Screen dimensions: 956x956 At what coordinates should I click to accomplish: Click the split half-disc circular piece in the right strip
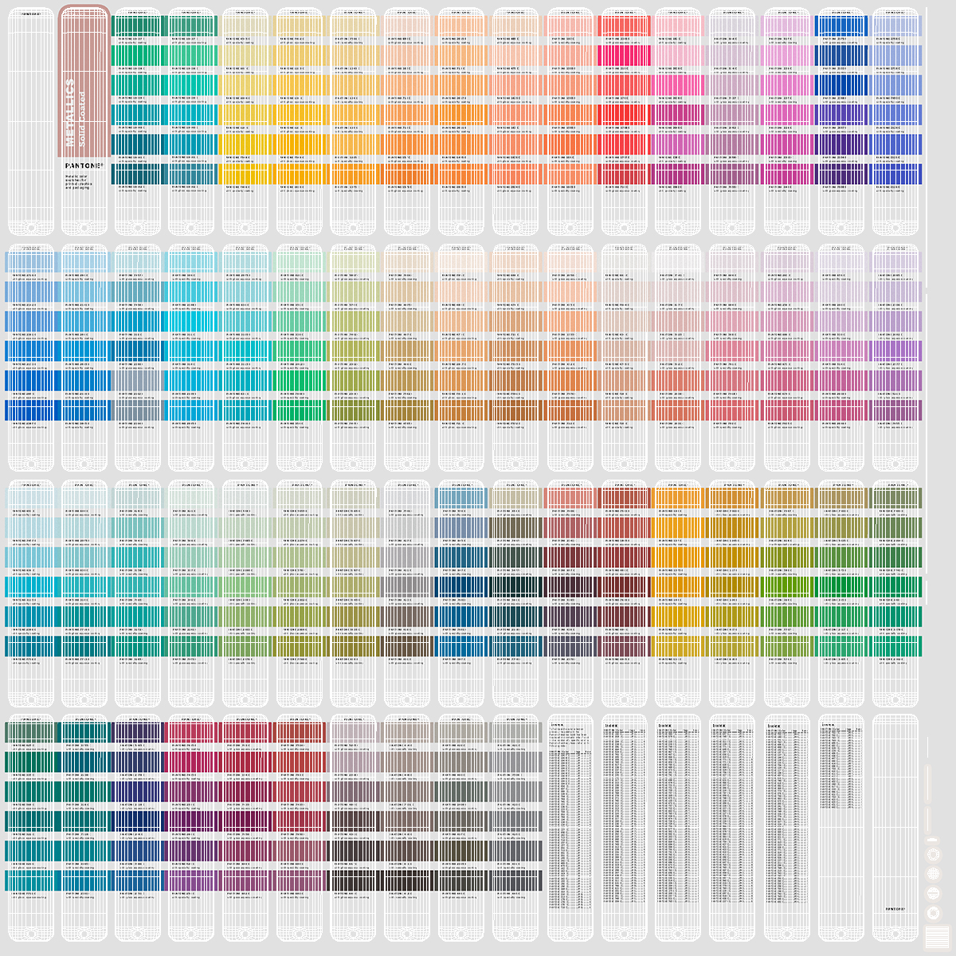click(933, 893)
